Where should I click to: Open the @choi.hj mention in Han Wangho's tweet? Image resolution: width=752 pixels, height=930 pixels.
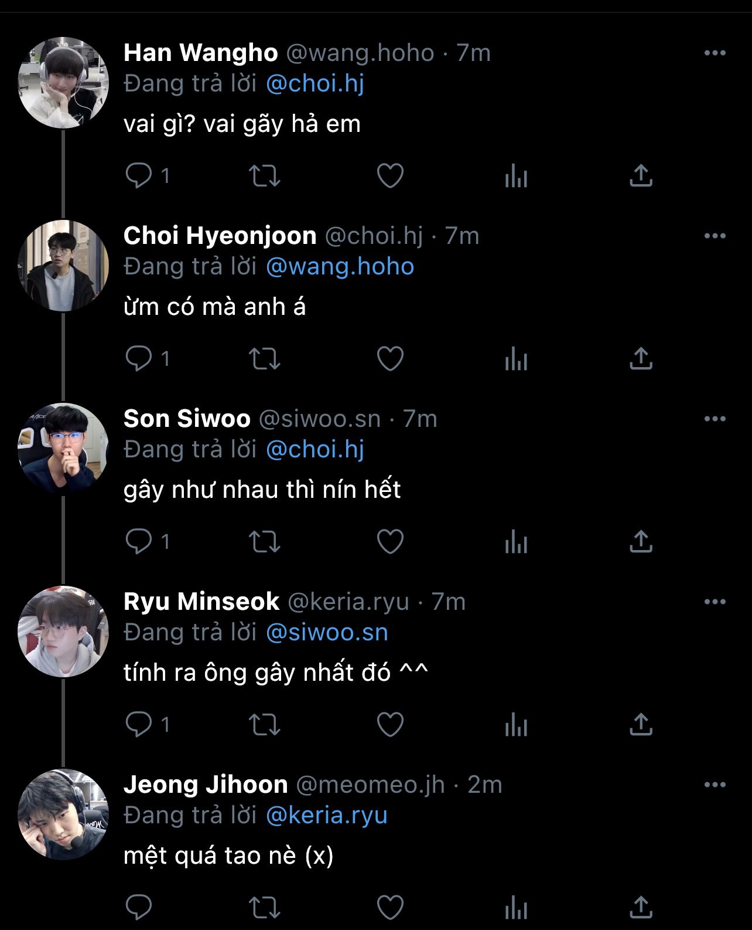(x=315, y=83)
